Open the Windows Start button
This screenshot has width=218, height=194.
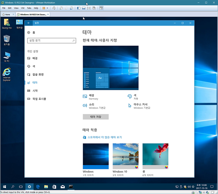coord(5,187)
